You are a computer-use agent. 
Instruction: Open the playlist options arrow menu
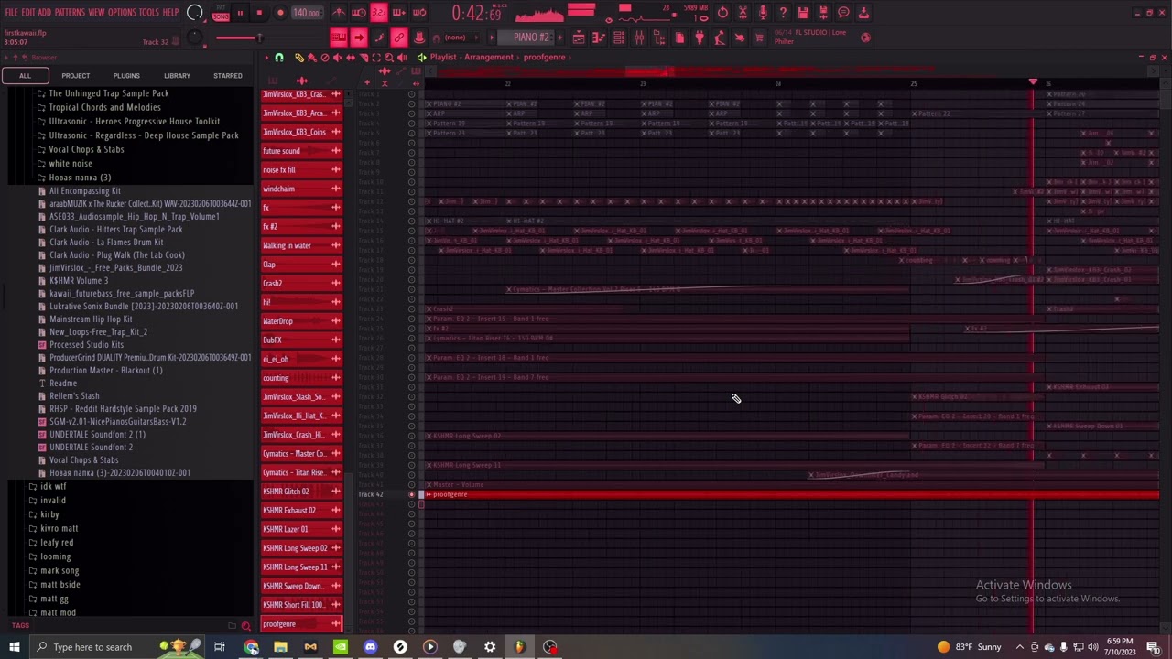(x=266, y=58)
